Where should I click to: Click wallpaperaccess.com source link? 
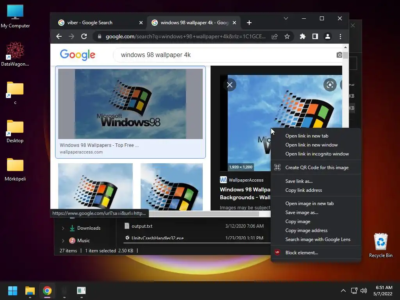pyautogui.click(x=81, y=152)
